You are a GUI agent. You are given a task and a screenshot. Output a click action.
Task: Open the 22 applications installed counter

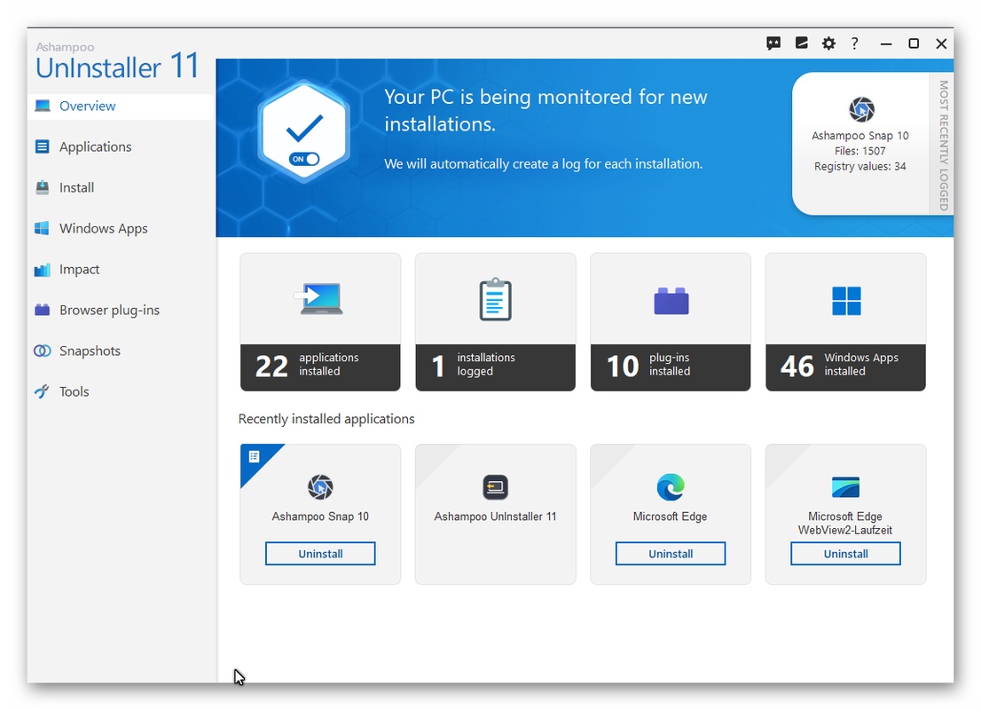tap(320, 367)
